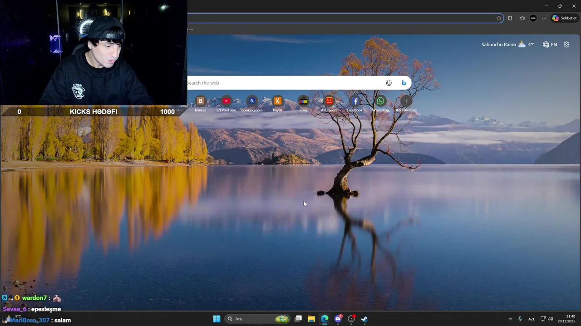Click the wardon7 chat username
The image size is (581, 326).
34,298
